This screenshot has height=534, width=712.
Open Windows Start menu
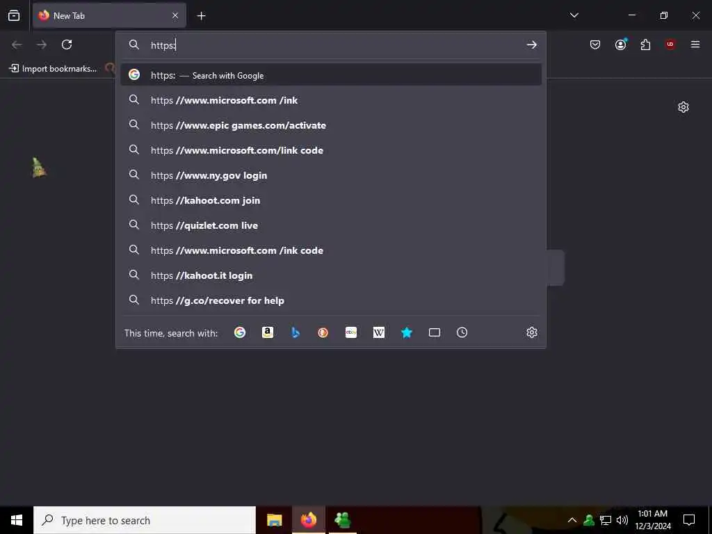point(17,520)
